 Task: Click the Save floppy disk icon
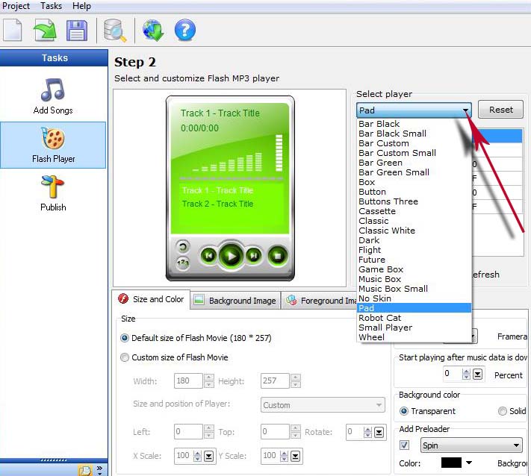(x=76, y=31)
